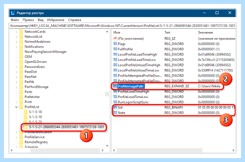Select the S-1-5-18 folder icon
245x162 pixels.
click(x=26, y=112)
